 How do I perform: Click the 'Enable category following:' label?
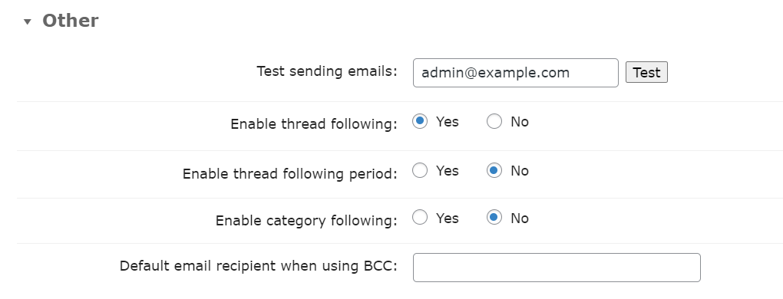coord(306,220)
